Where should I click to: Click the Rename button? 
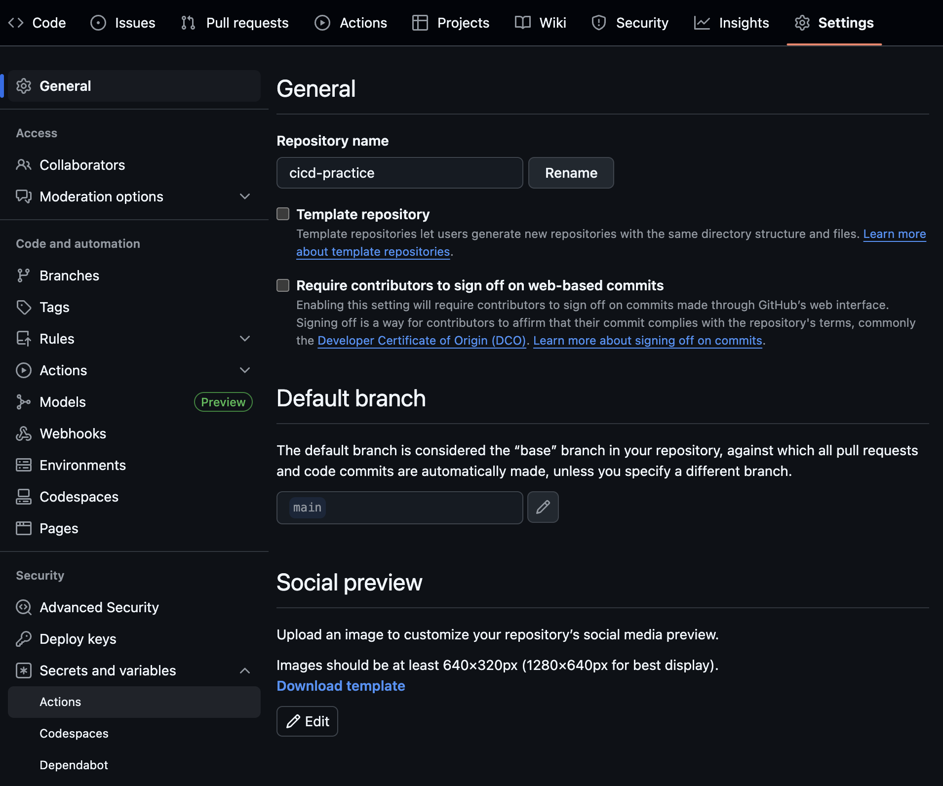coord(571,173)
